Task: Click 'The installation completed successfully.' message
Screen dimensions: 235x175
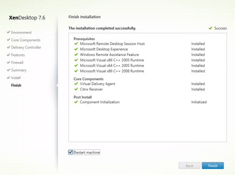Action: click(102, 28)
